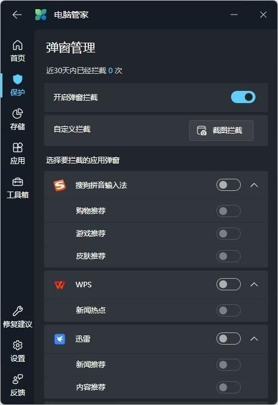Click the 修复建议 wrench icon
This screenshot has width=278, height=405.
(x=18, y=311)
